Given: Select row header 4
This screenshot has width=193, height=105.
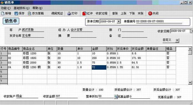Looking at the screenshot, I should tap(4, 67).
